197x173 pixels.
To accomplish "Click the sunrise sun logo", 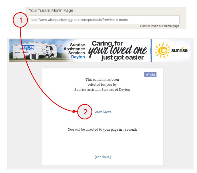I will [162, 50].
